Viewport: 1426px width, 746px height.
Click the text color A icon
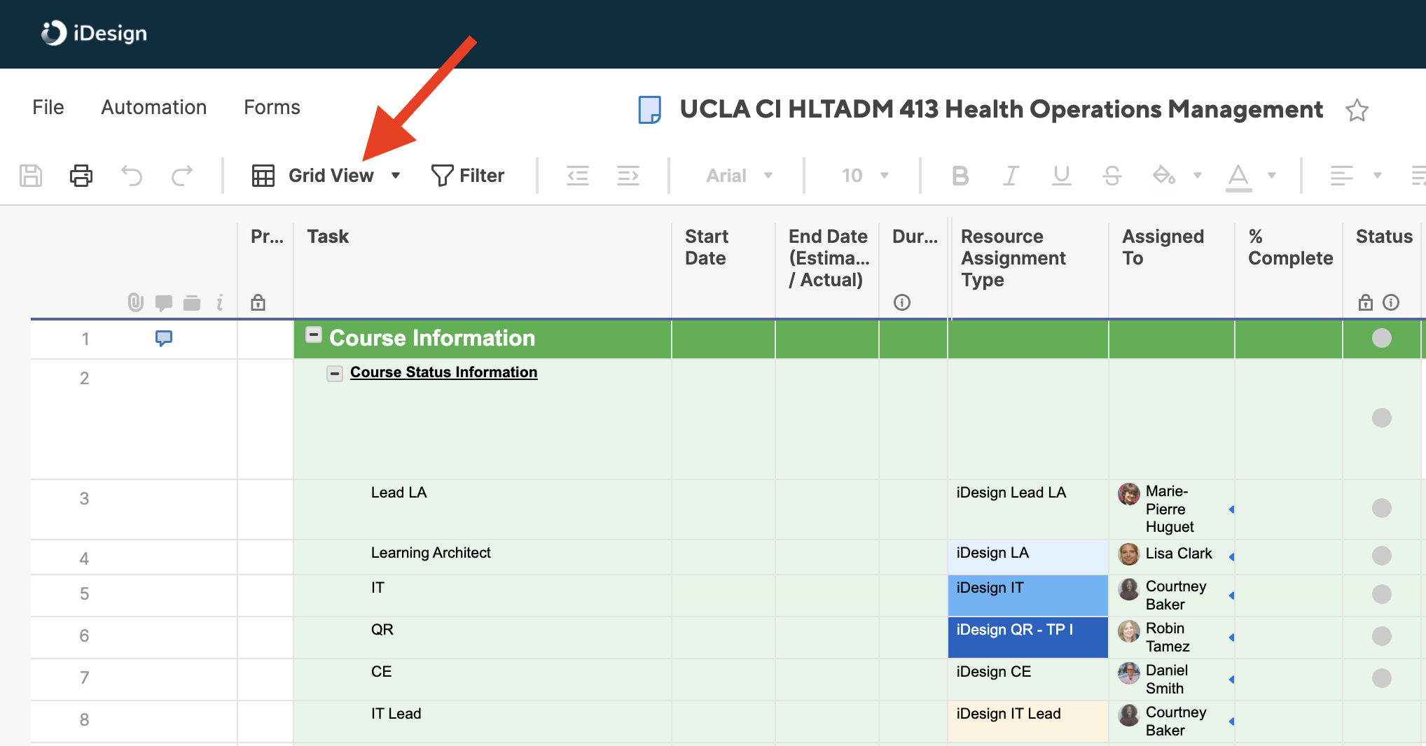tap(1238, 177)
